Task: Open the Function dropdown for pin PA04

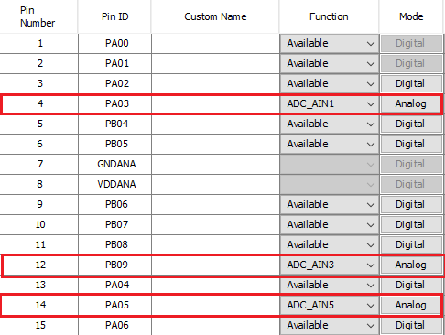Action: 330,285
